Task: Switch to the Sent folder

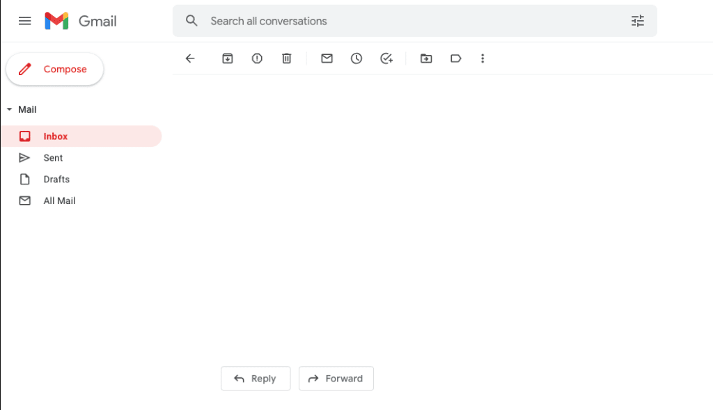Action: 53,157
